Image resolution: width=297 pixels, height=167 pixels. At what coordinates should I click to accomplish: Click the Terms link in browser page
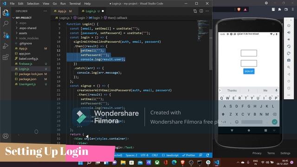271,153
